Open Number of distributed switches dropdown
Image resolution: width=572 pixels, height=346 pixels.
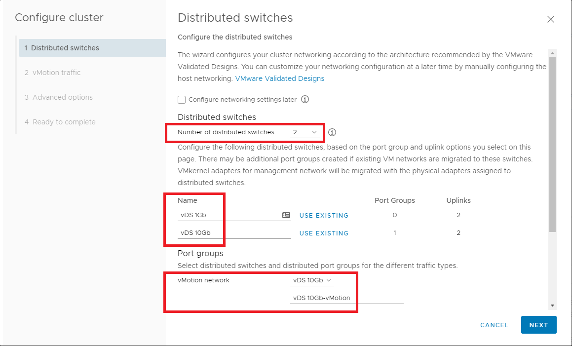tap(305, 132)
